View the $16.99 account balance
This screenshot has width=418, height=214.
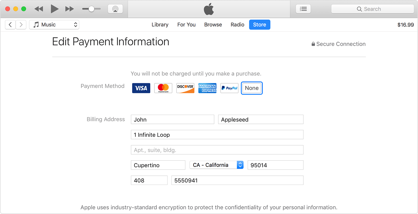click(x=406, y=25)
